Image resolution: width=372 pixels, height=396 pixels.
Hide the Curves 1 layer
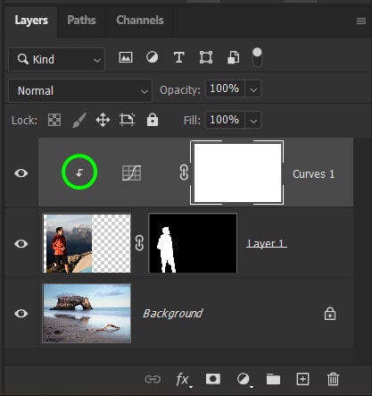point(21,173)
